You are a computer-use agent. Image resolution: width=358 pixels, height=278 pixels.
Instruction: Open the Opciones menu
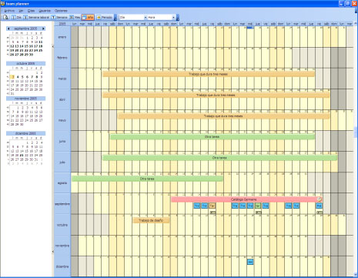pyautogui.click(x=61, y=11)
